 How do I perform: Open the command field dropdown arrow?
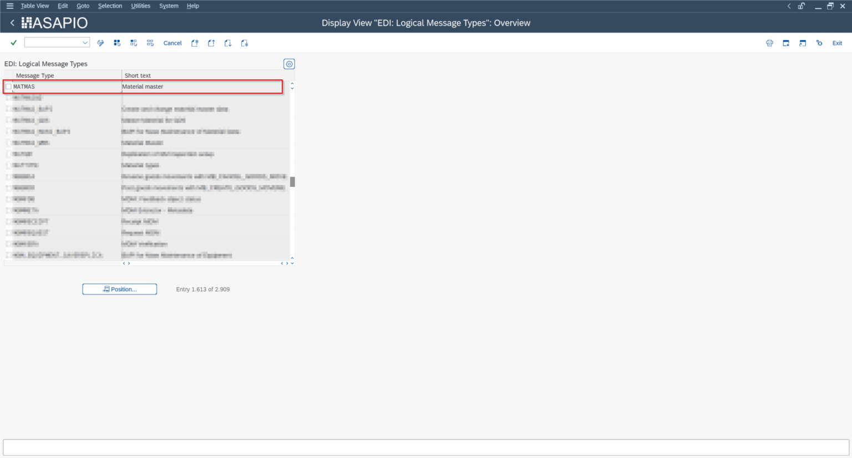[x=84, y=42]
